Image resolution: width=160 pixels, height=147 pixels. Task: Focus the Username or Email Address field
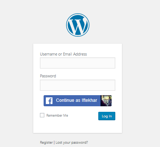(78, 63)
